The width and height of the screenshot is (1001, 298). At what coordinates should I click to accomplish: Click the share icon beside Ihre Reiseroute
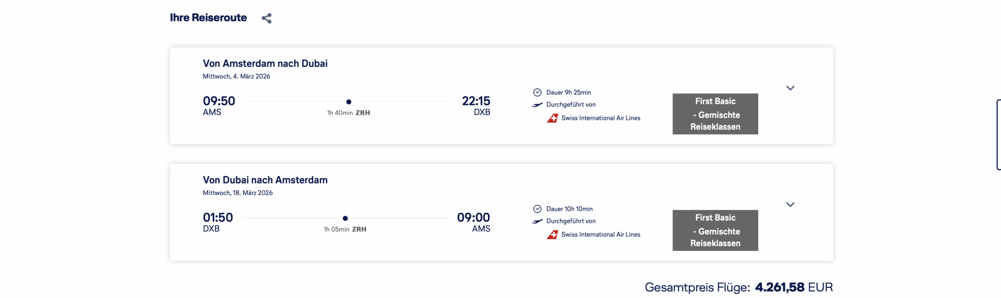click(x=267, y=18)
